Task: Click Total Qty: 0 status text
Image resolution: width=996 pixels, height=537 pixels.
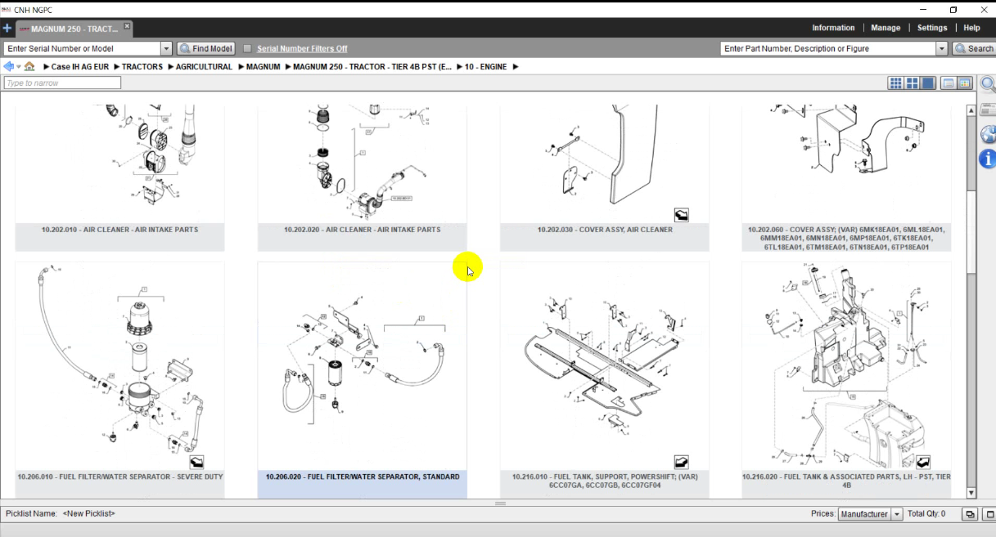Action: pyautogui.click(x=926, y=514)
